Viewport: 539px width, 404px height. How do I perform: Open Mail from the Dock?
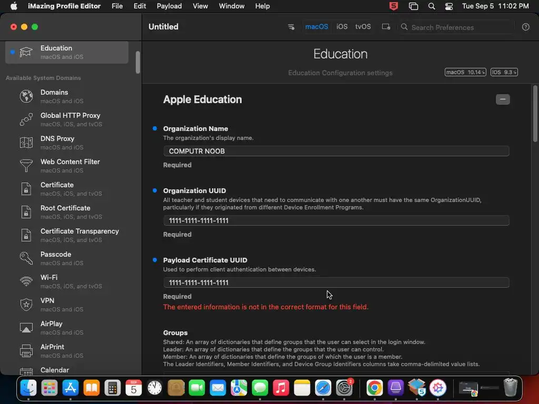click(x=218, y=388)
